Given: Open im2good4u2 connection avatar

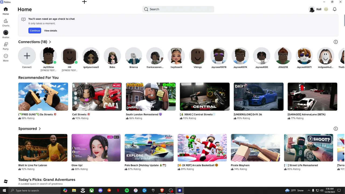Looking at the screenshot, I should point(326,56).
